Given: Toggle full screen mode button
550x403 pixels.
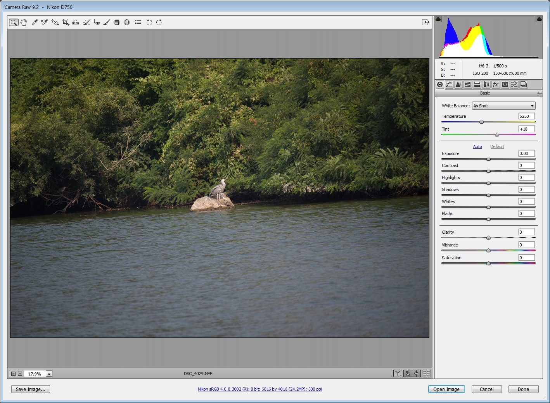Looking at the screenshot, I should pyautogui.click(x=425, y=22).
